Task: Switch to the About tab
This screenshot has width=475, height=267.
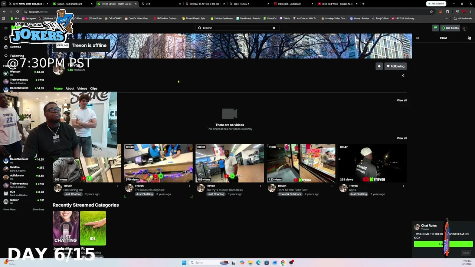Action: (70, 89)
